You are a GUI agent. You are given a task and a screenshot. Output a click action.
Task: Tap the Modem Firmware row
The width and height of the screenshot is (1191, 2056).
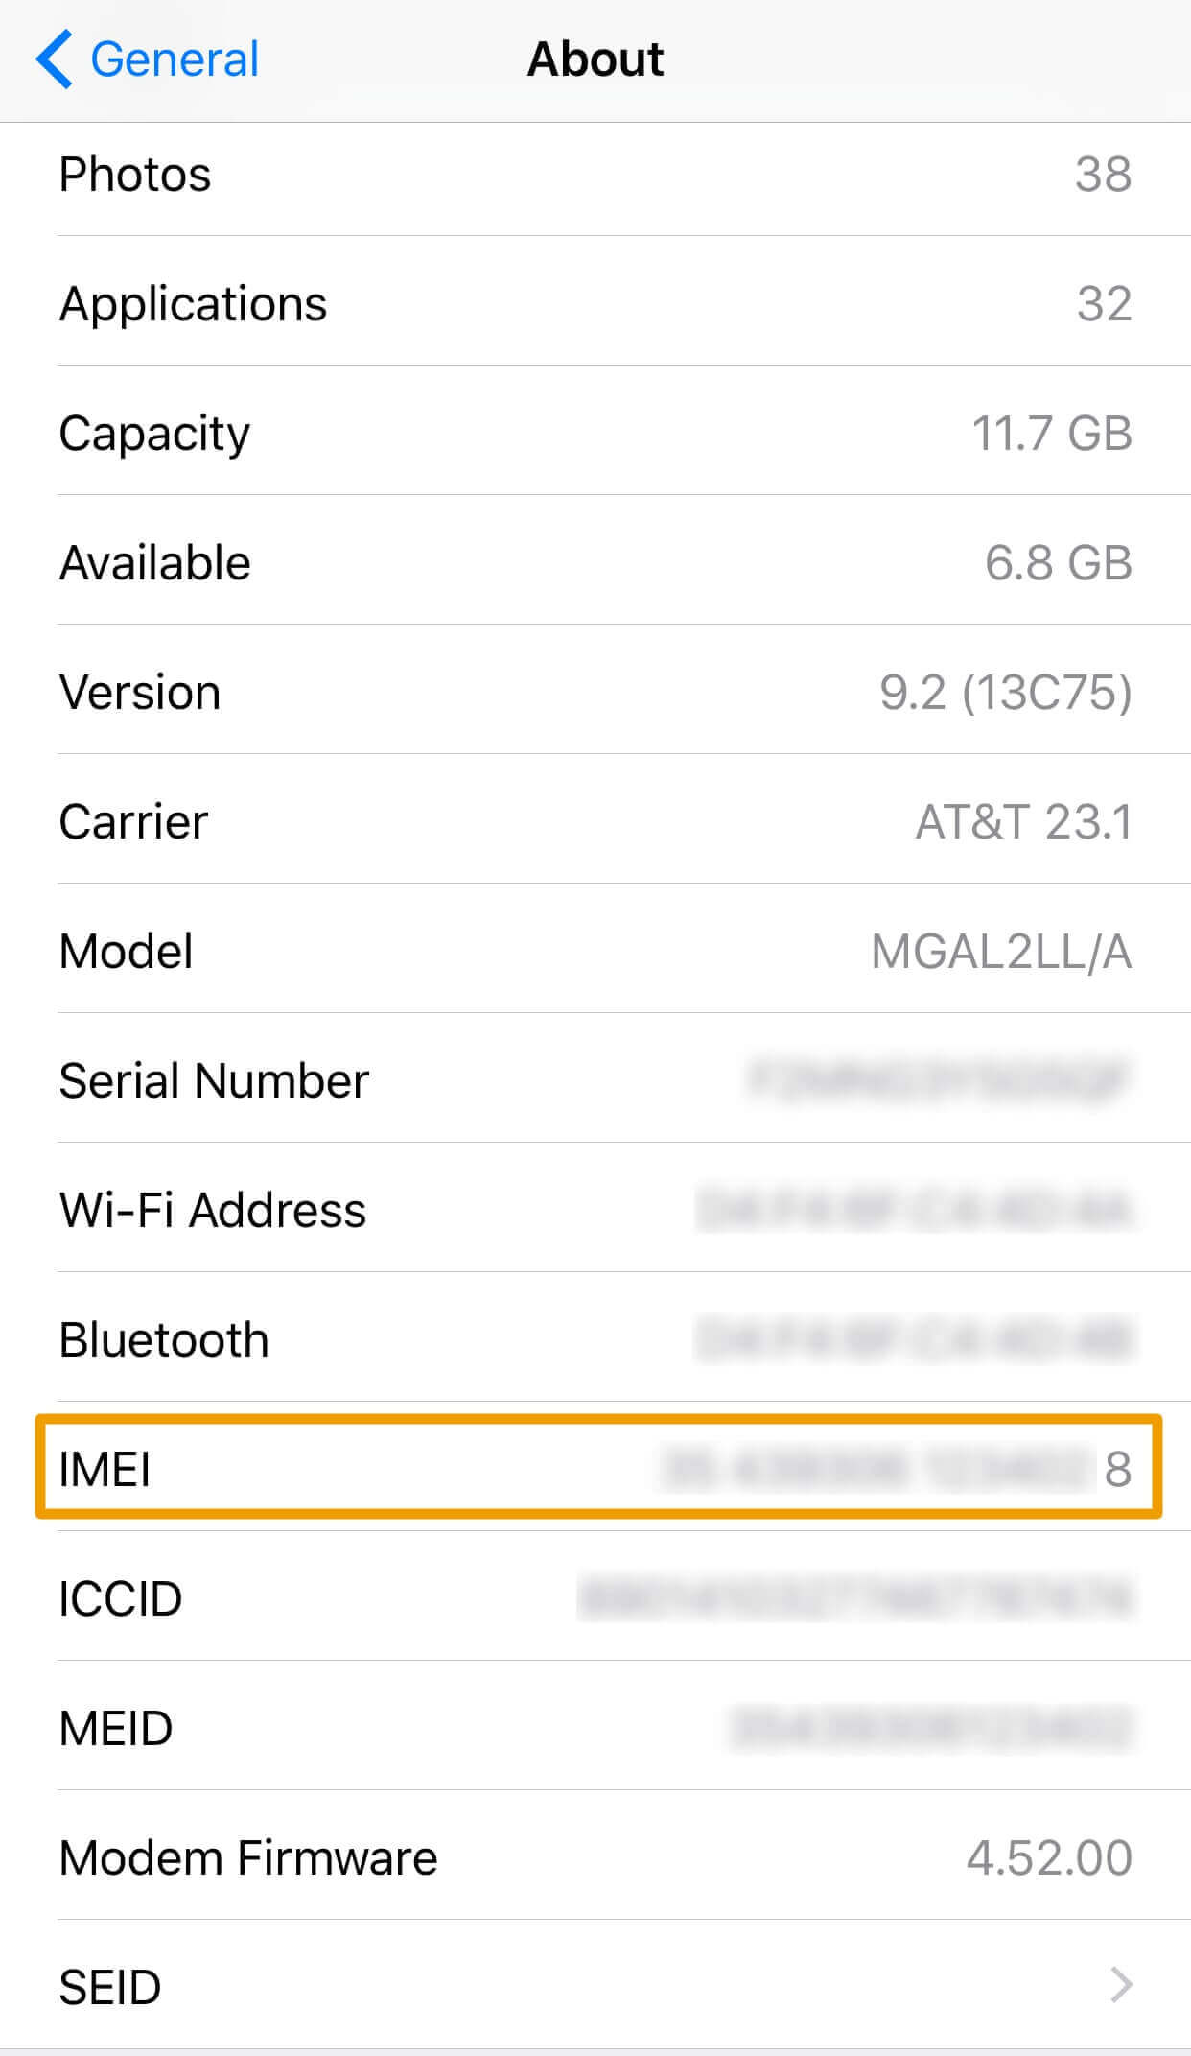[x=595, y=1856]
